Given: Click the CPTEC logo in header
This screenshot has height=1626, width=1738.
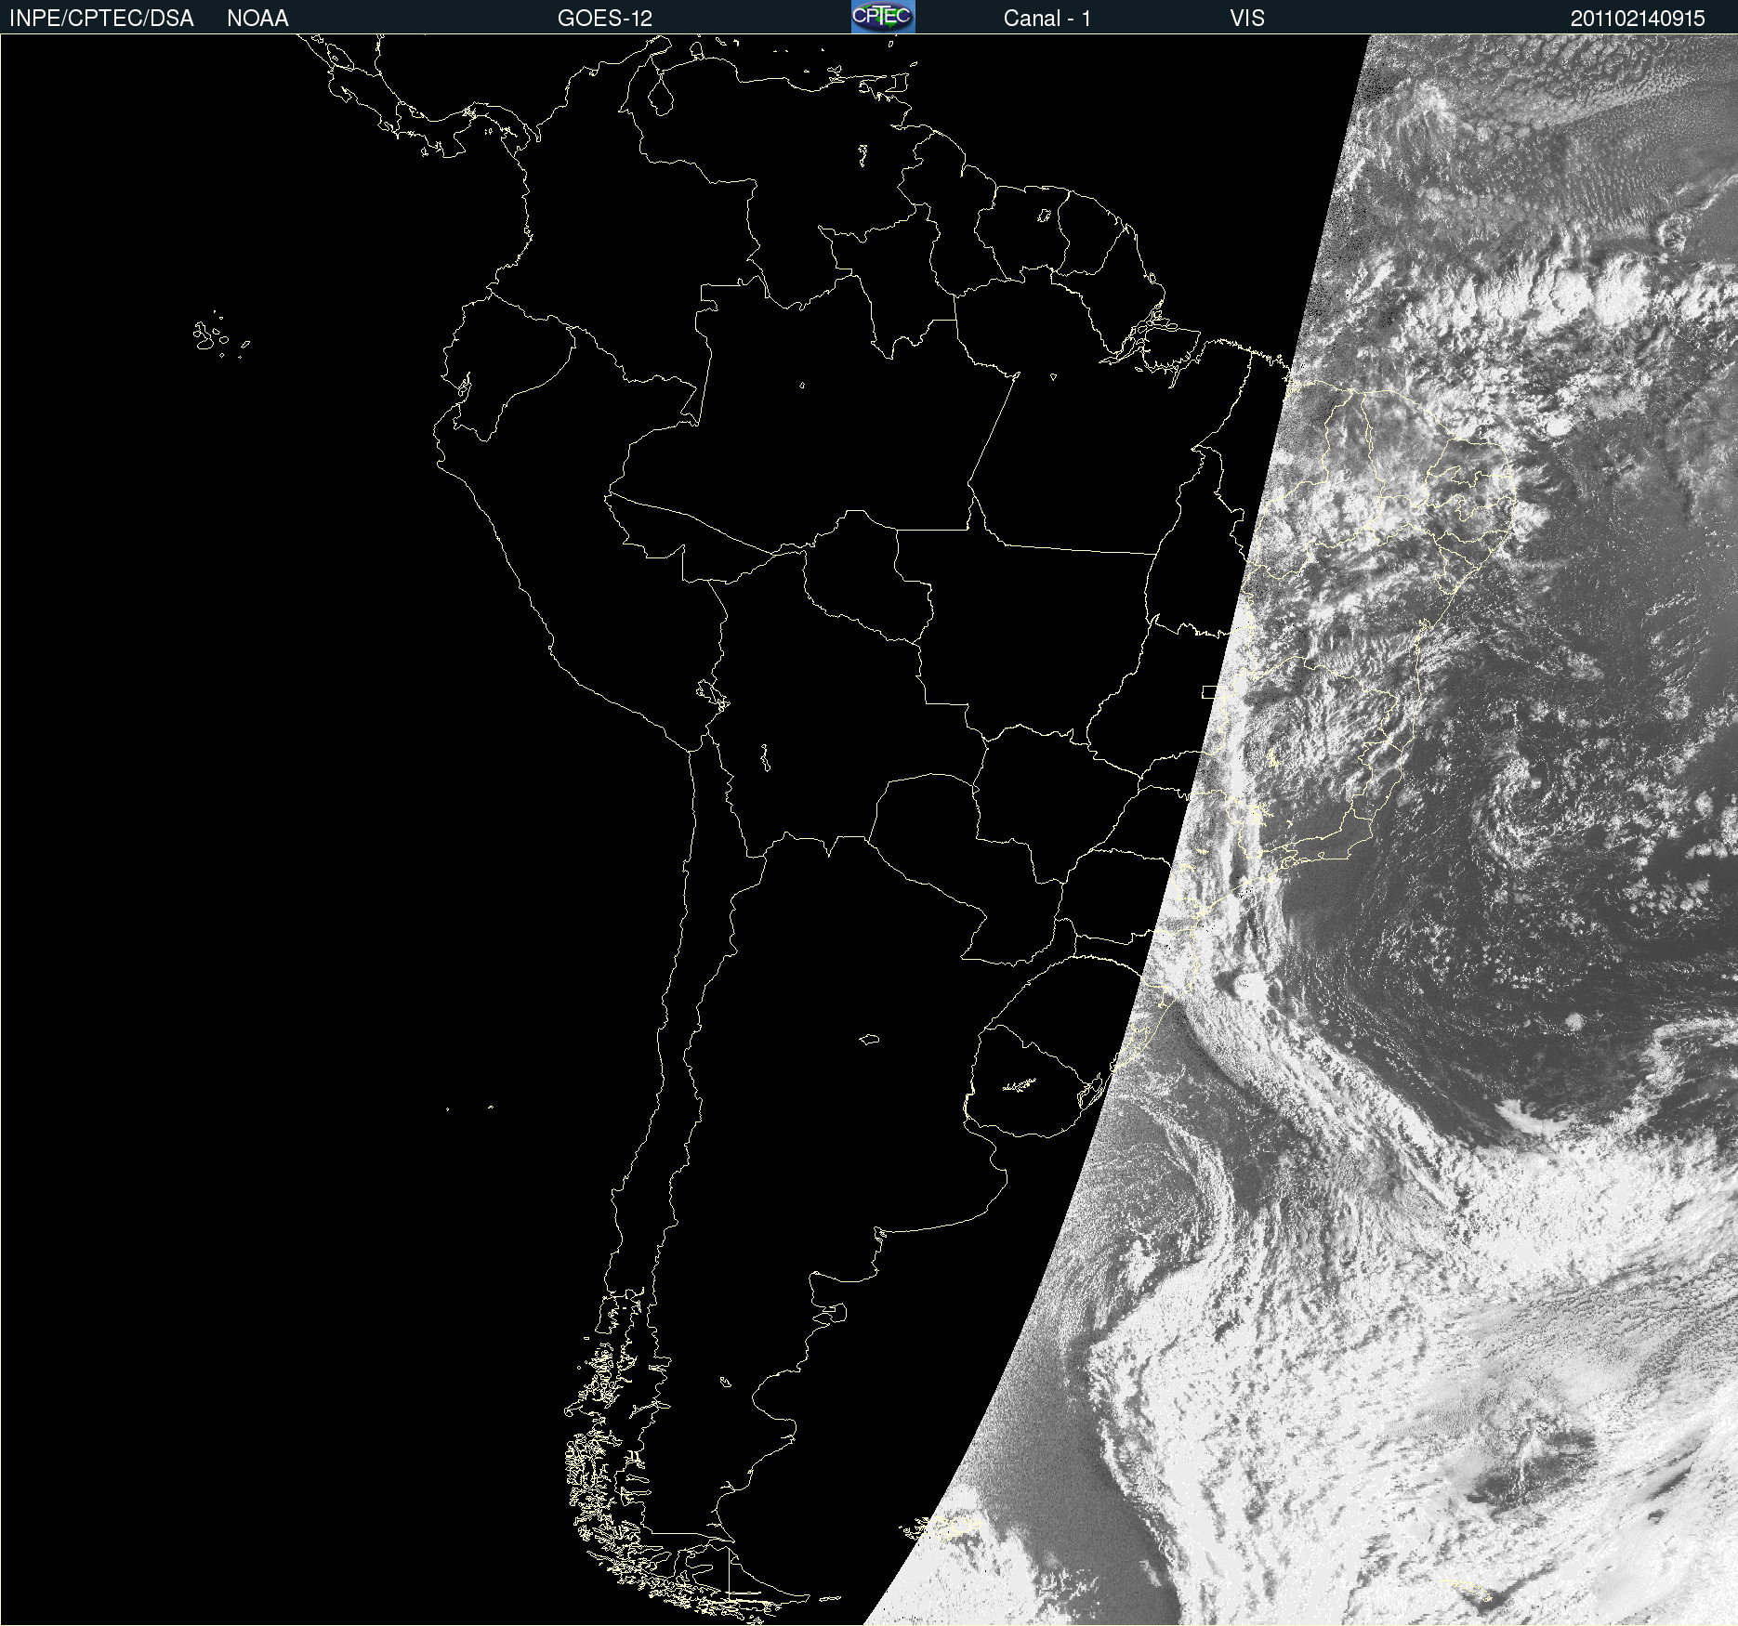Looking at the screenshot, I should [883, 17].
